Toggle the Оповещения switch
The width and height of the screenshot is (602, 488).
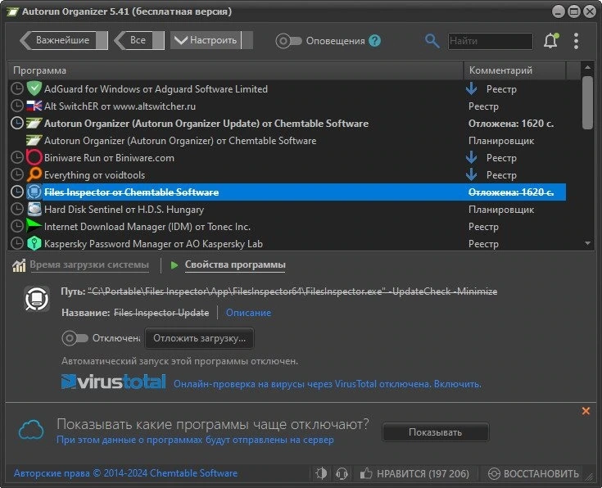click(288, 41)
